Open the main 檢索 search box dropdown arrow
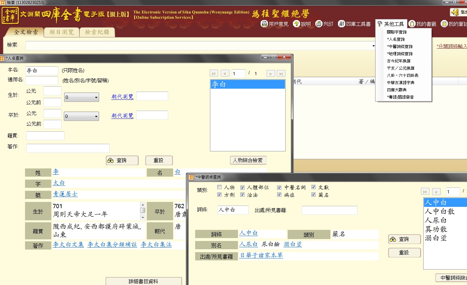Image resolution: width=467 pixels, height=285 pixels. [x=373, y=46]
